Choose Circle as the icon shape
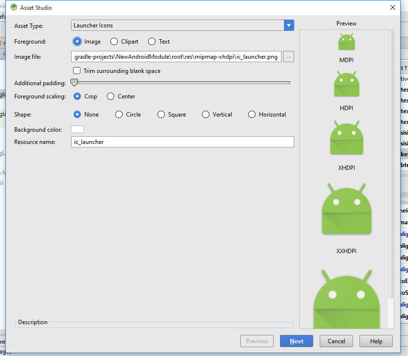This screenshot has width=408, height=356. (118, 114)
